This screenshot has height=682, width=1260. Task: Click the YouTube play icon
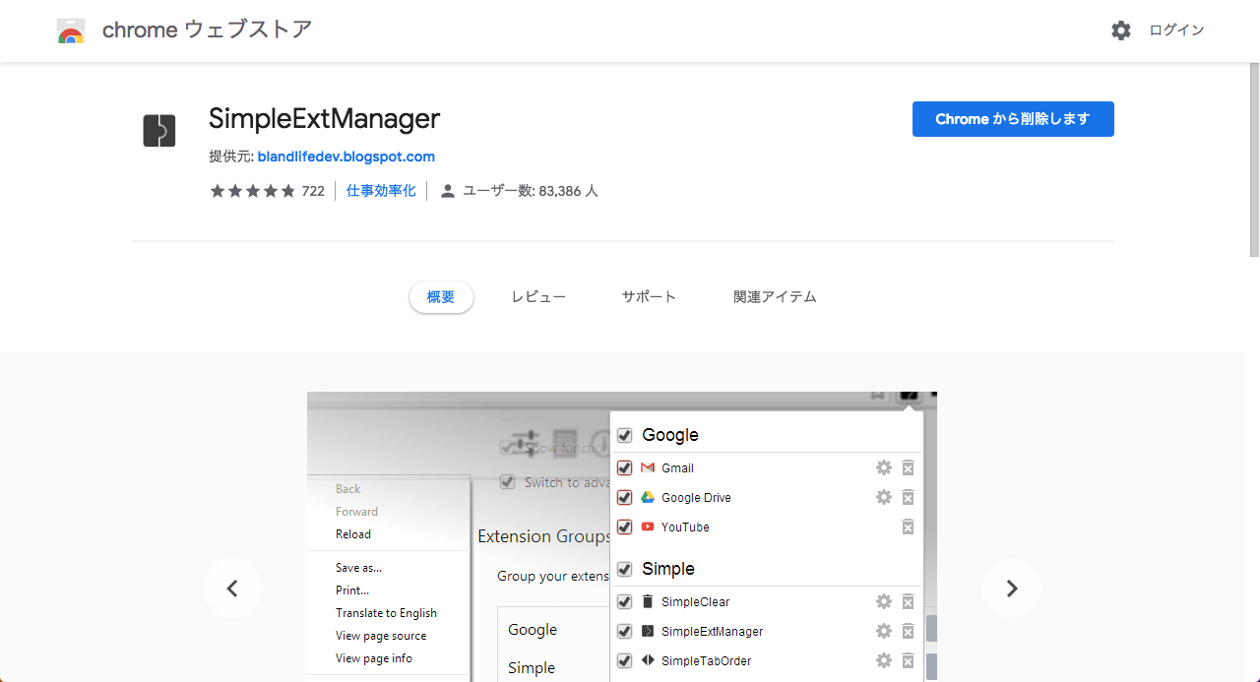(x=648, y=527)
